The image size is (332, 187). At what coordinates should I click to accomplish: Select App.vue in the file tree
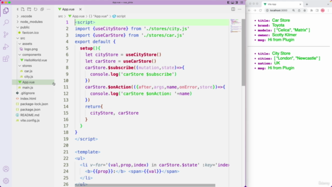coord(29,82)
